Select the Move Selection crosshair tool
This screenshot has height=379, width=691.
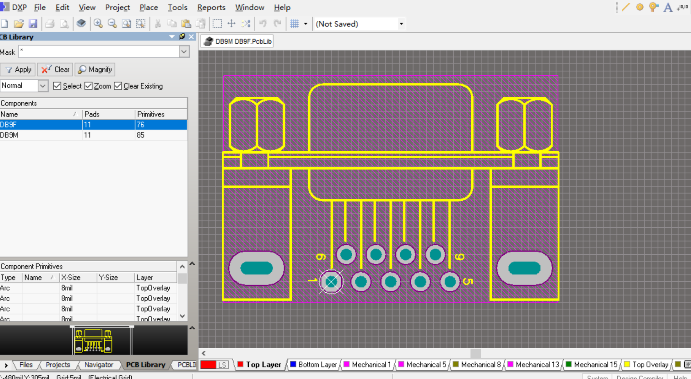tap(232, 24)
